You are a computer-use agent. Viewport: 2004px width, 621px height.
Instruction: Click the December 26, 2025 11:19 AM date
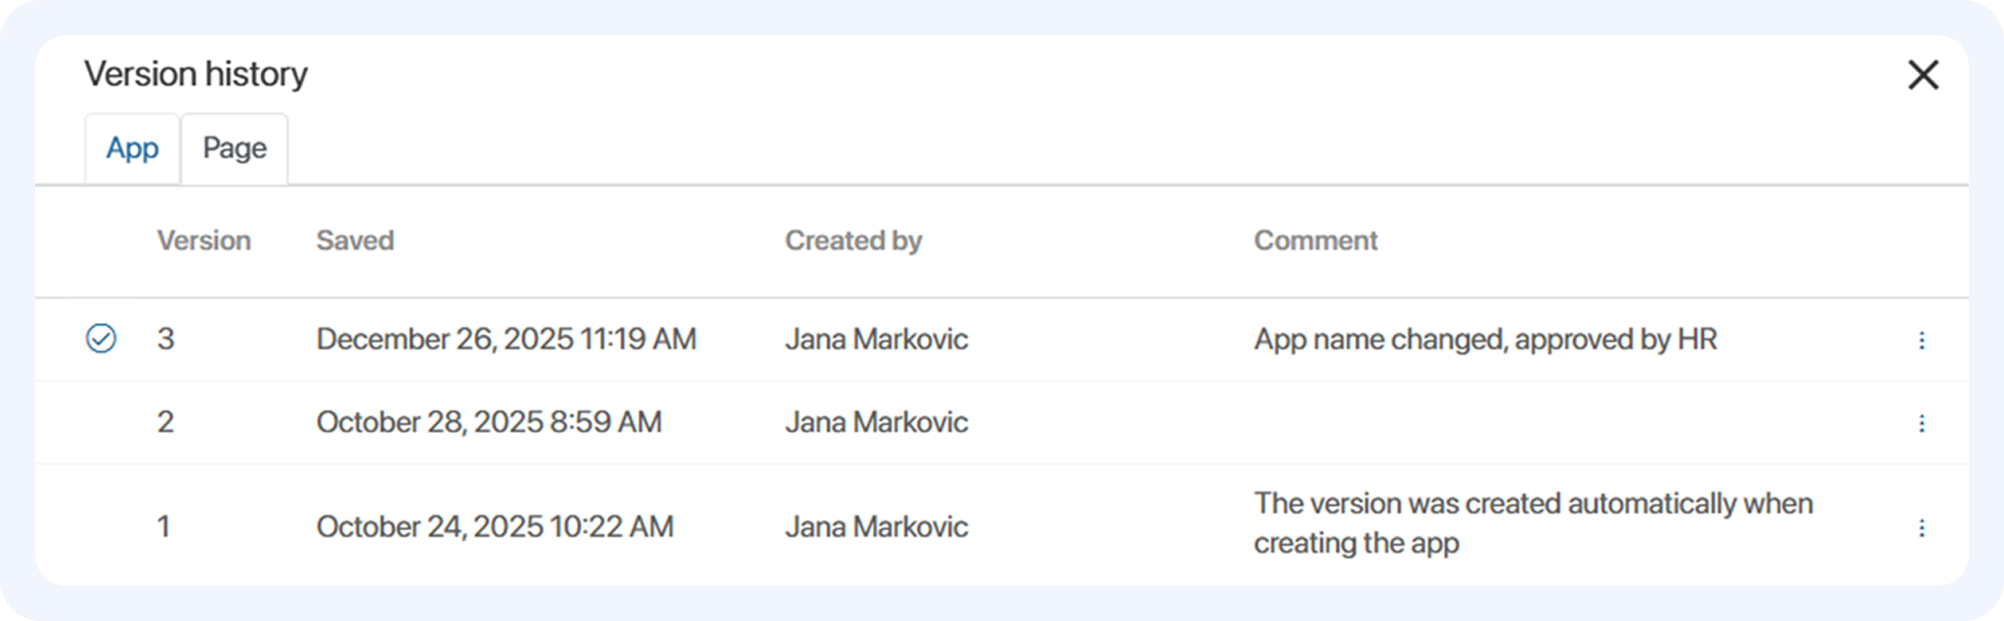point(505,339)
